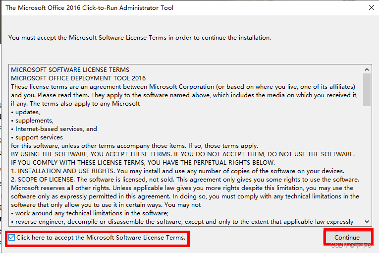
Task: Tick the accept License Terms checkbox box
Action: click(x=12, y=238)
